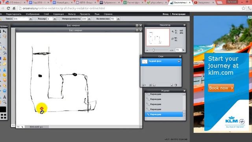Click the canvas zoom percent field at bottom

(x=20, y=127)
